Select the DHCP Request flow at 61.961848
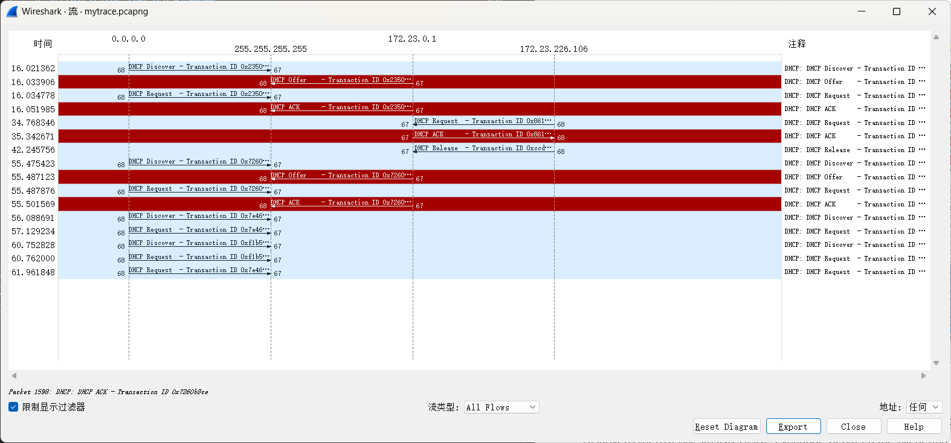 tap(420, 272)
